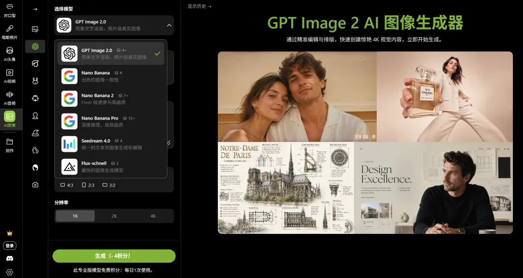The image size is (523, 278).
Task: Select Nano Banana Pro from model list
Action: [111, 121]
